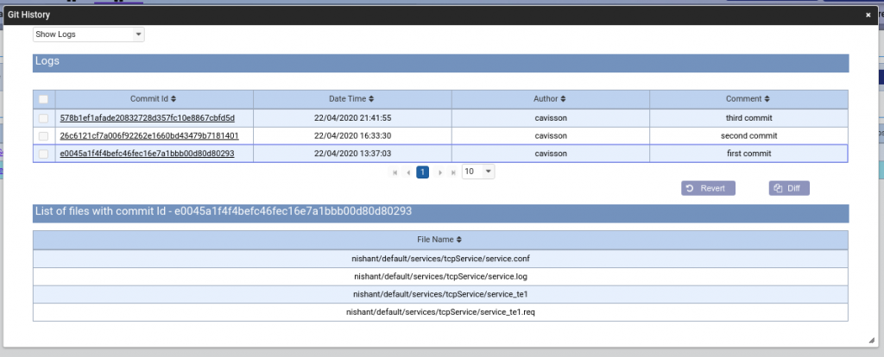The height and width of the screenshot is (357, 884).
Task: Click the Commit Id column header
Action: 155,99
